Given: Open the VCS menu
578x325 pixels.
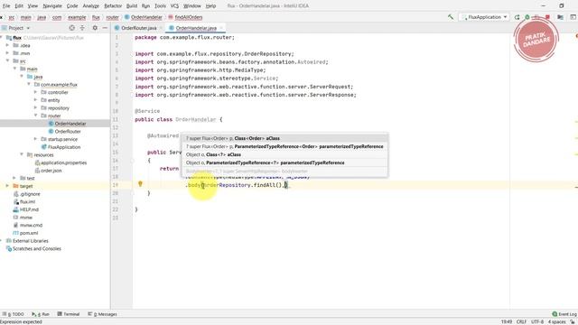Looking at the screenshot, I should [174, 6].
